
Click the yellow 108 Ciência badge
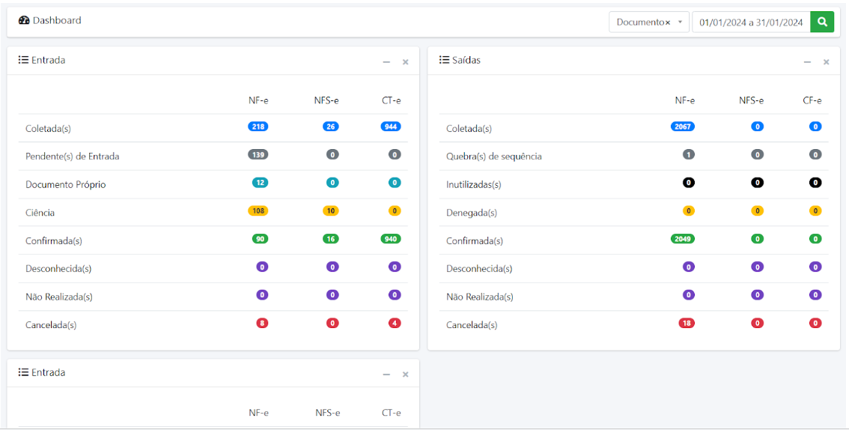(x=258, y=211)
